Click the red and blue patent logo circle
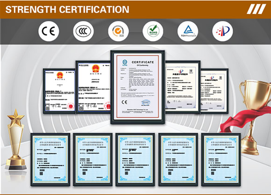This screenshot has height=195, width=271. (x=223, y=31)
